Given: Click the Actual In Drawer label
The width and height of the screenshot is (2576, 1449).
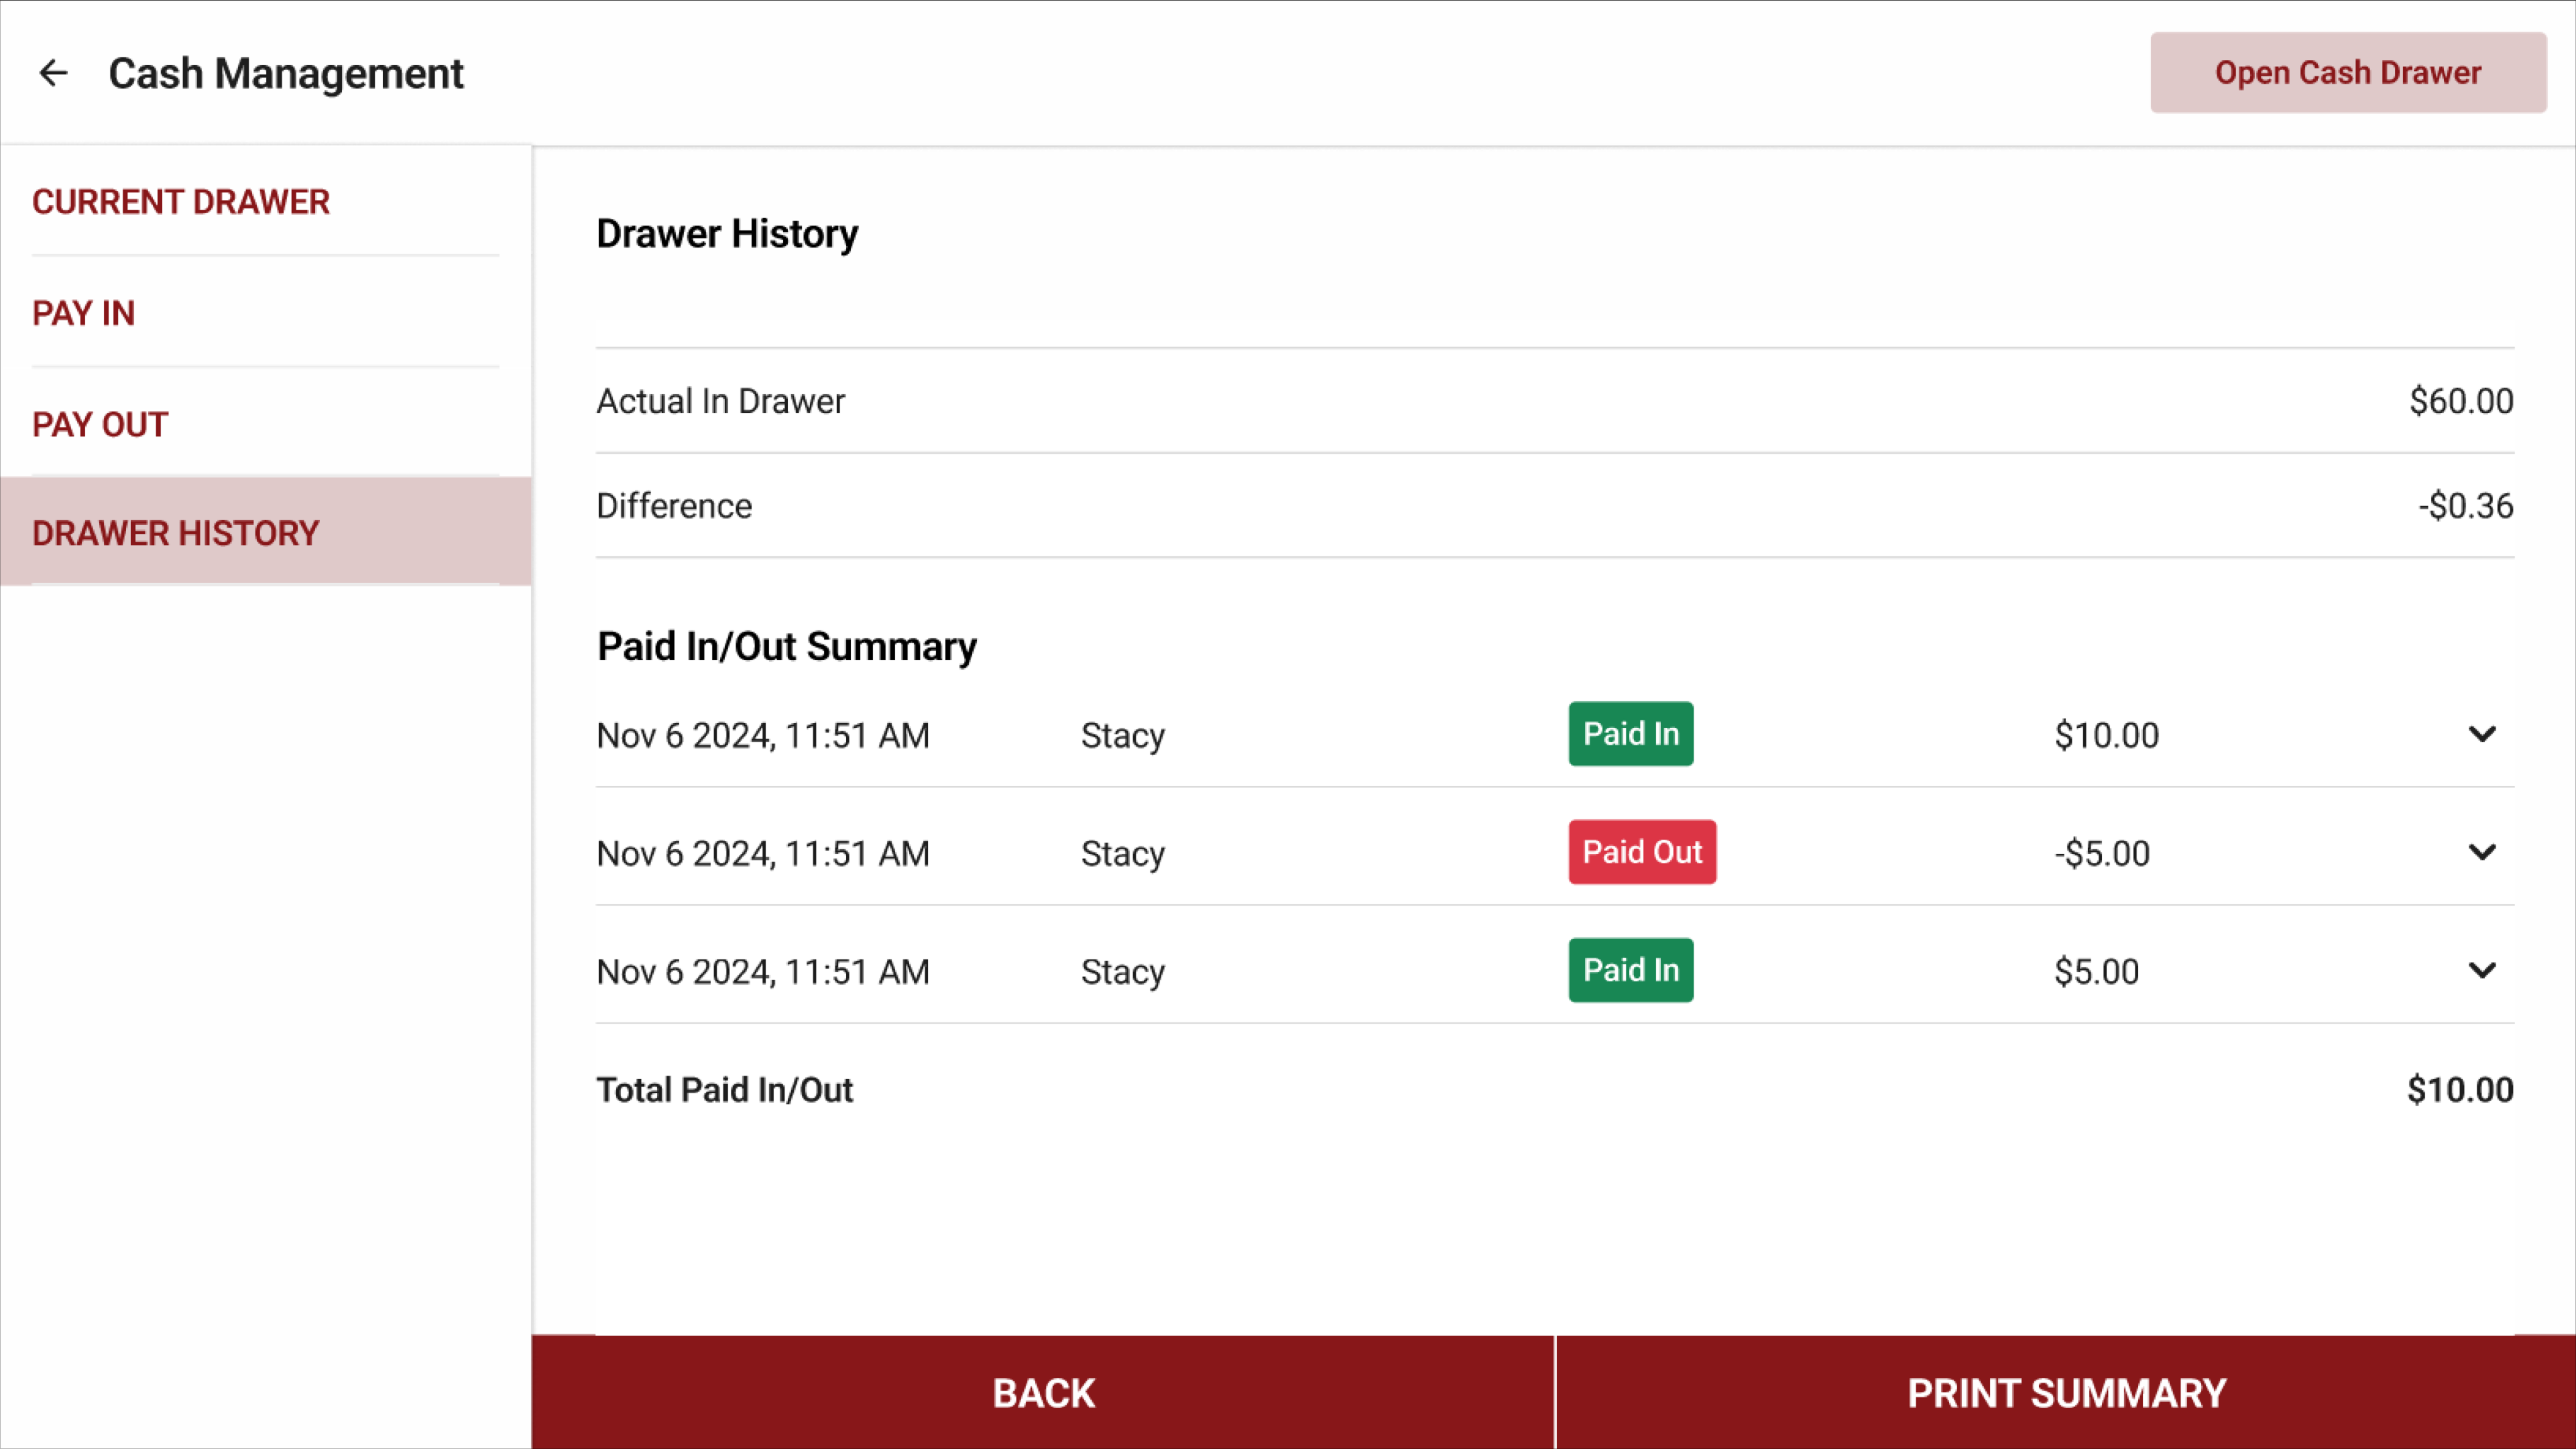Looking at the screenshot, I should click(x=721, y=401).
